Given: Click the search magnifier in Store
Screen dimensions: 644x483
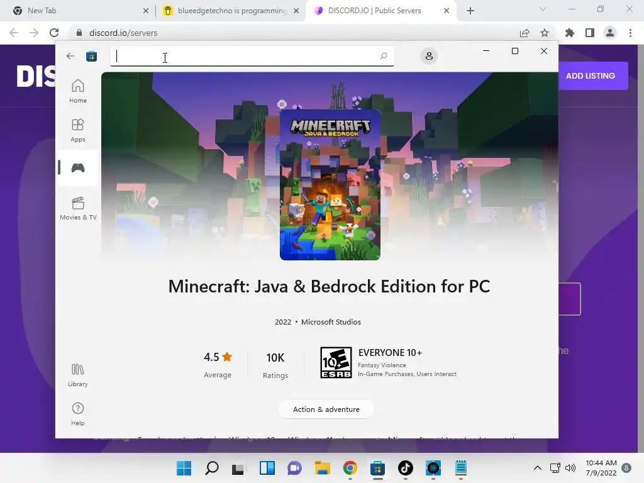Looking at the screenshot, I should (384, 56).
